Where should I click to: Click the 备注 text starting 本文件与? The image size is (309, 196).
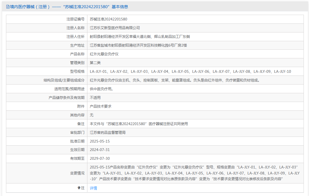139,124
